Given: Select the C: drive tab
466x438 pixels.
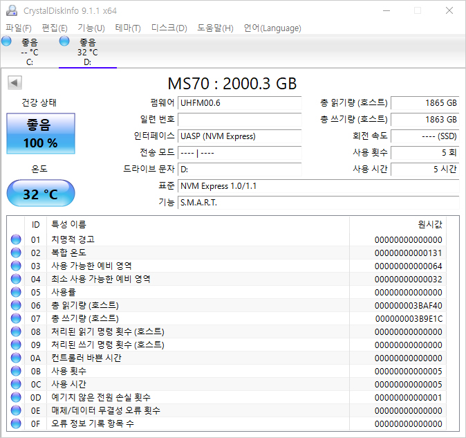Looking at the screenshot, I should [x=30, y=52].
